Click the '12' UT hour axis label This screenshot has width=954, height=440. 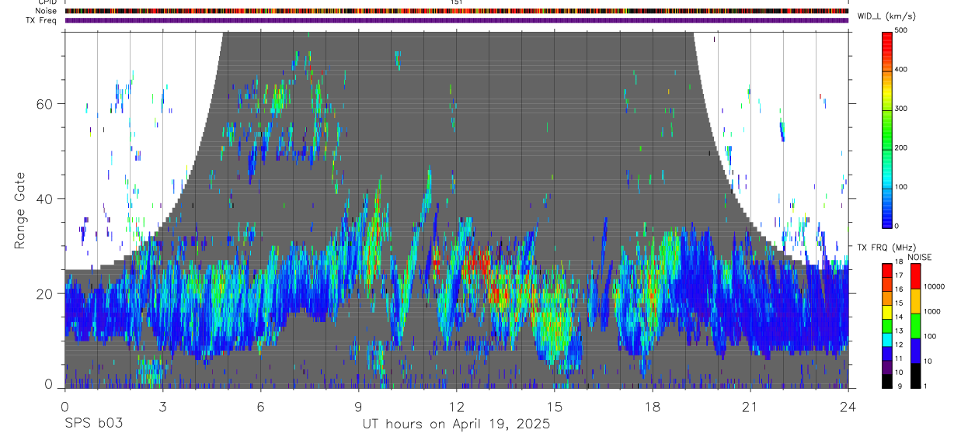coord(457,406)
